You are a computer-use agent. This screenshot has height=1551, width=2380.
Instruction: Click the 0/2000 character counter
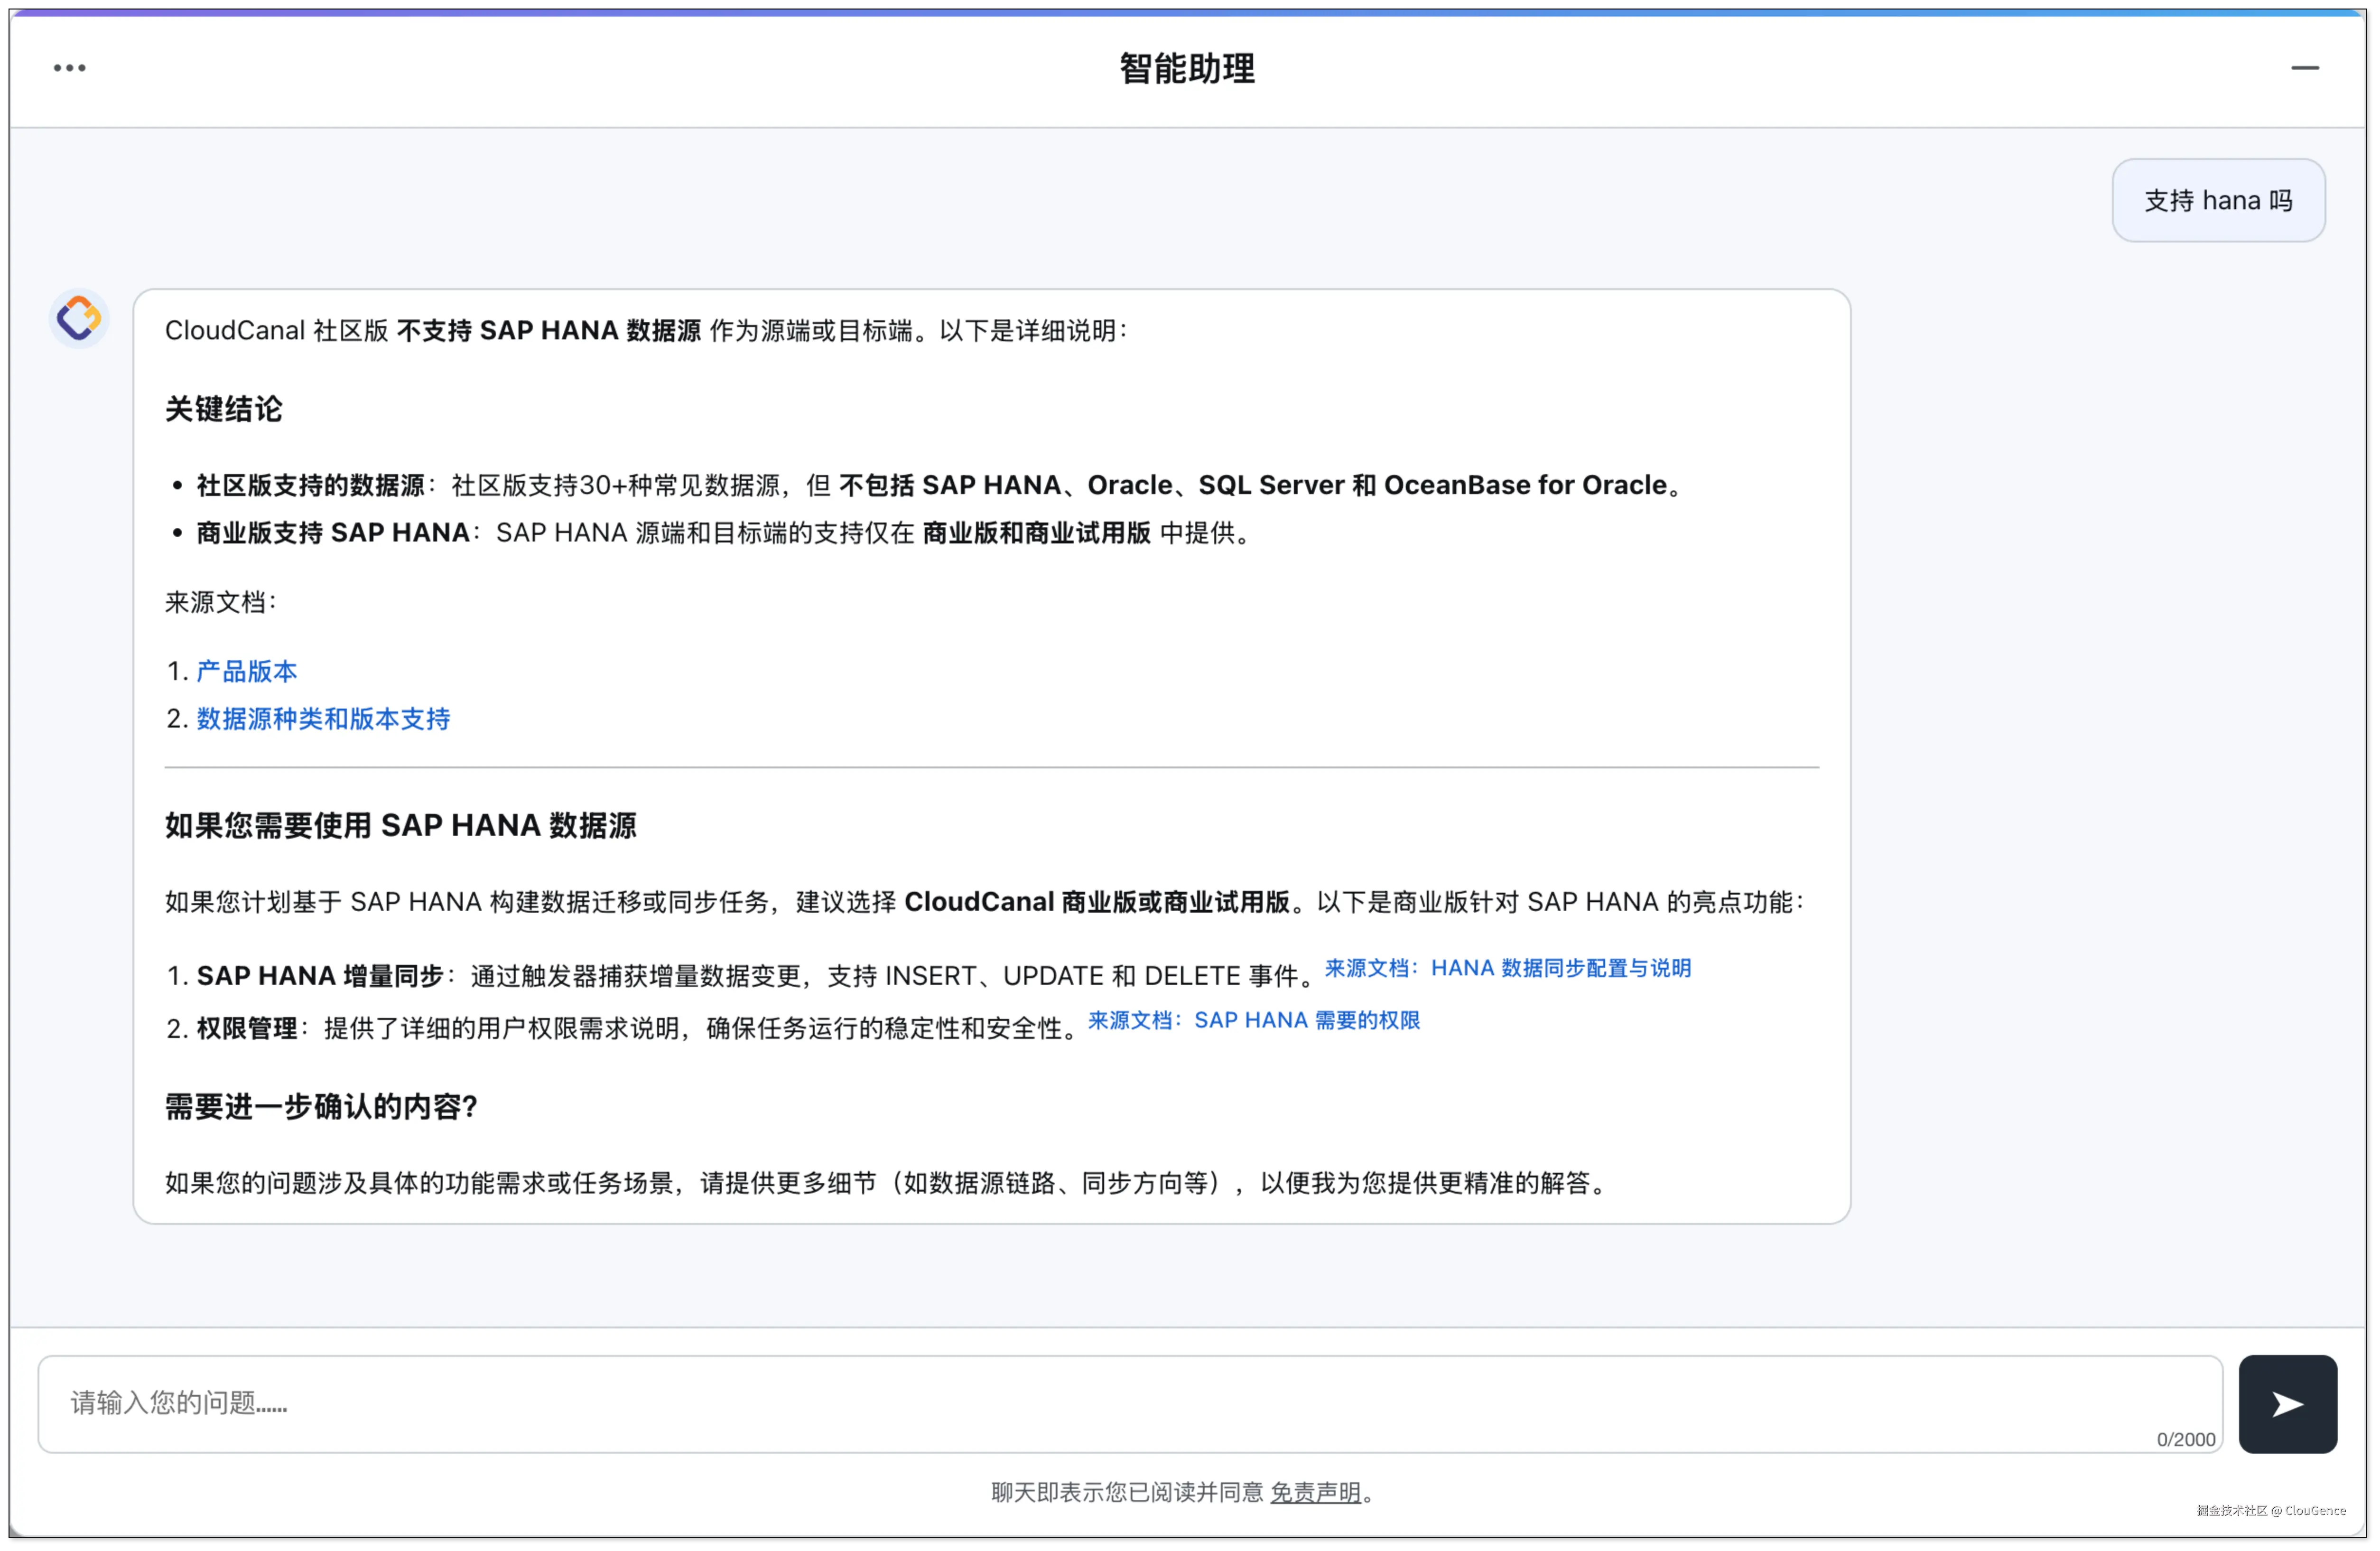(2185, 1439)
